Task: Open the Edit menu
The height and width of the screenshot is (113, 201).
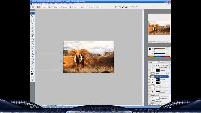Action: pyautogui.click(x=37, y=4)
